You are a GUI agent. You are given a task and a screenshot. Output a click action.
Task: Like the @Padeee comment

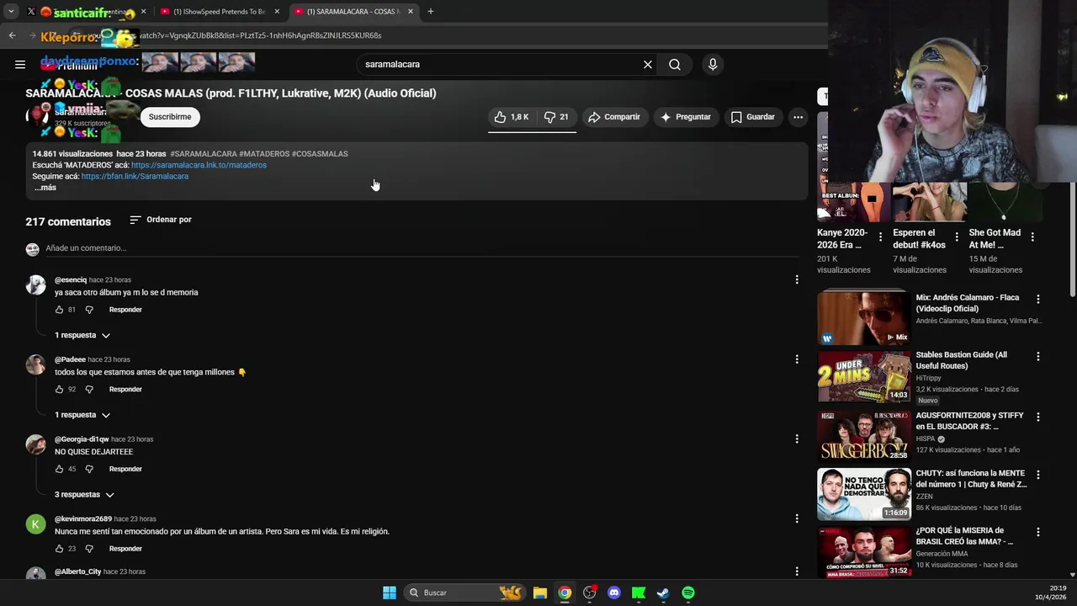(x=59, y=390)
